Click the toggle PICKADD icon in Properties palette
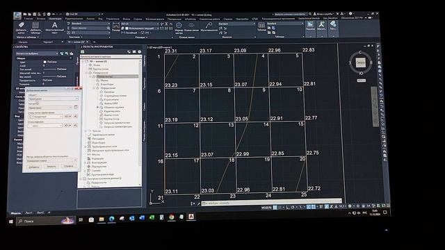Viewport: 445px width, 250px height. point(62,53)
